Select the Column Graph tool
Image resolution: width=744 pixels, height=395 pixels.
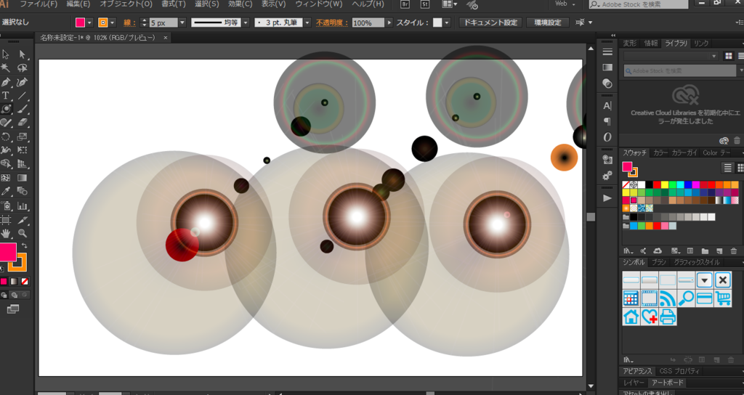click(22, 205)
